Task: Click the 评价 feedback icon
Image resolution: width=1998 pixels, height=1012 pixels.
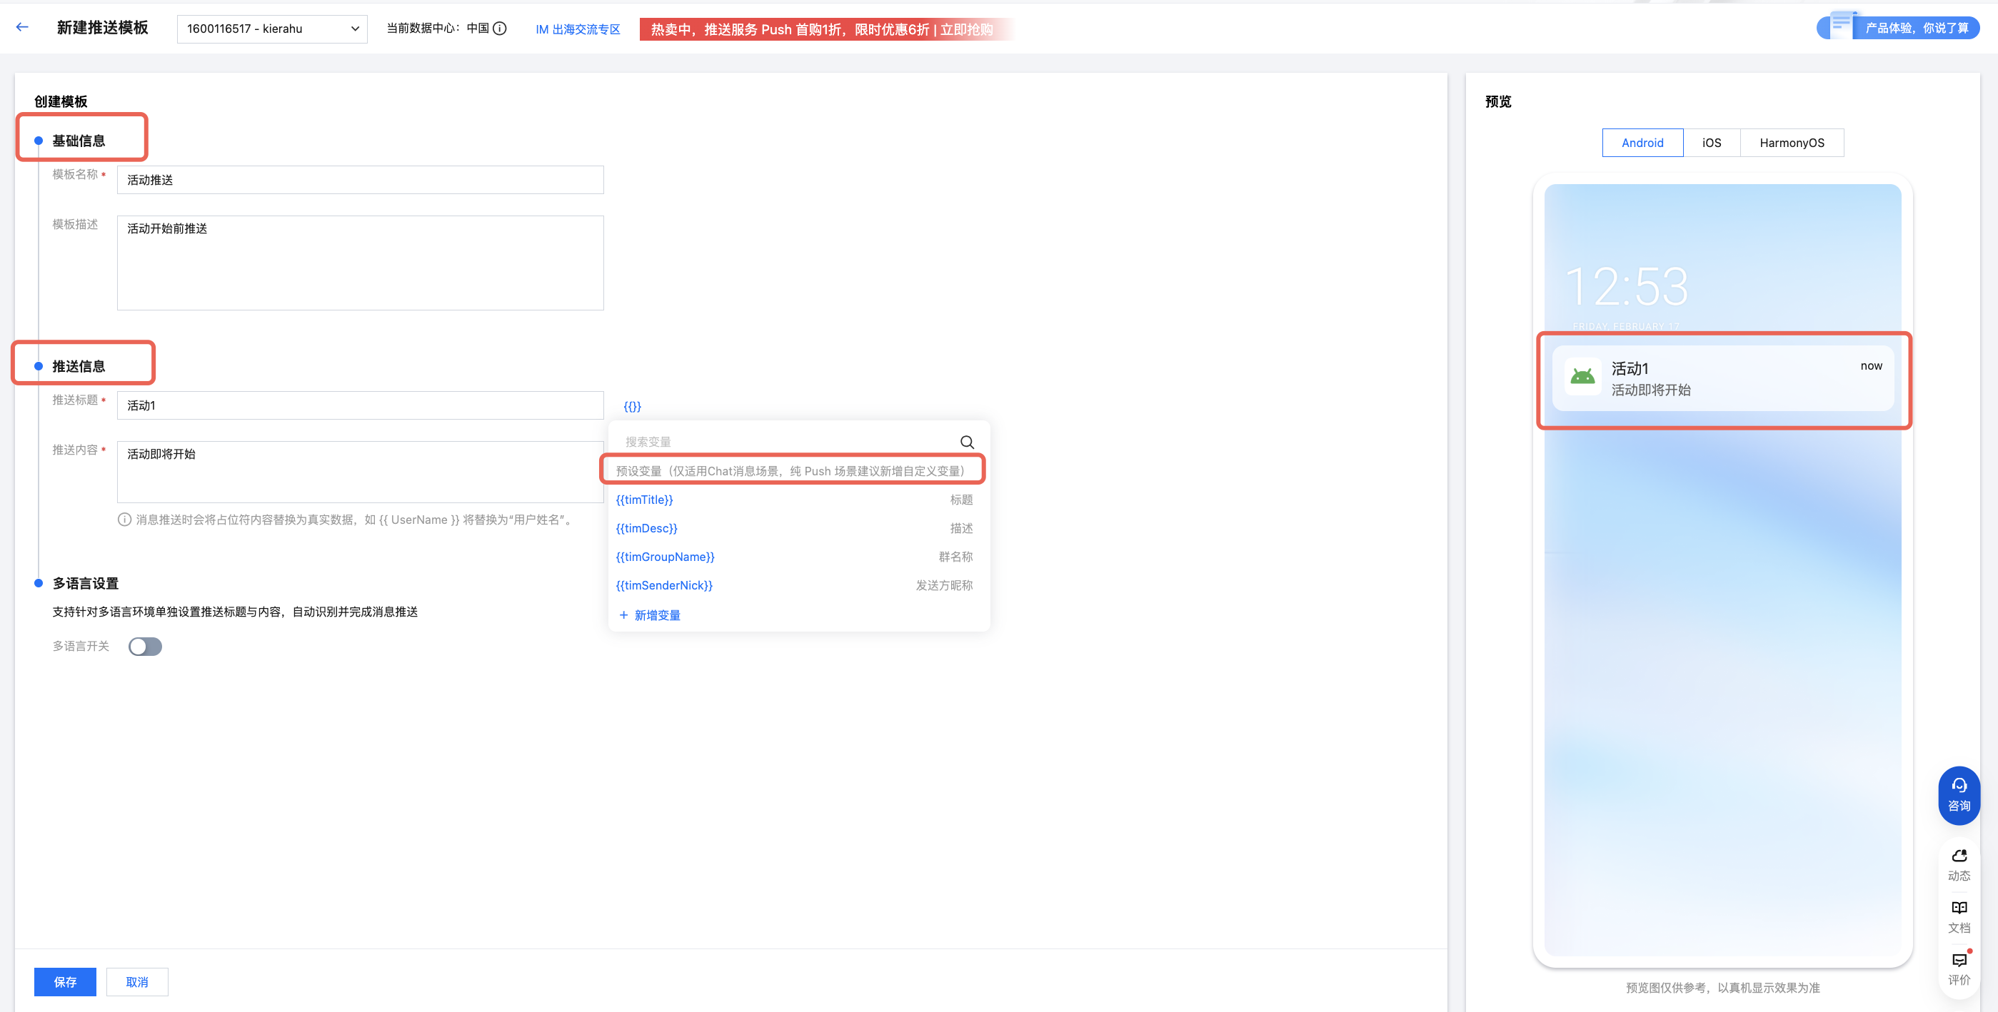Action: (1959, 968)
